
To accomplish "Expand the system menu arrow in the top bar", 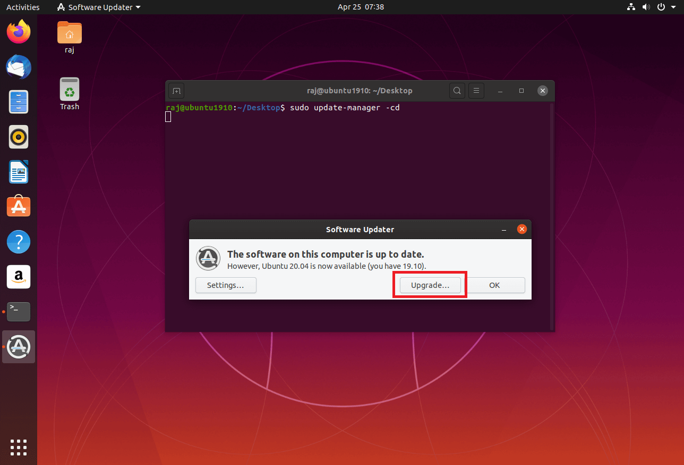I will (672, 7).
